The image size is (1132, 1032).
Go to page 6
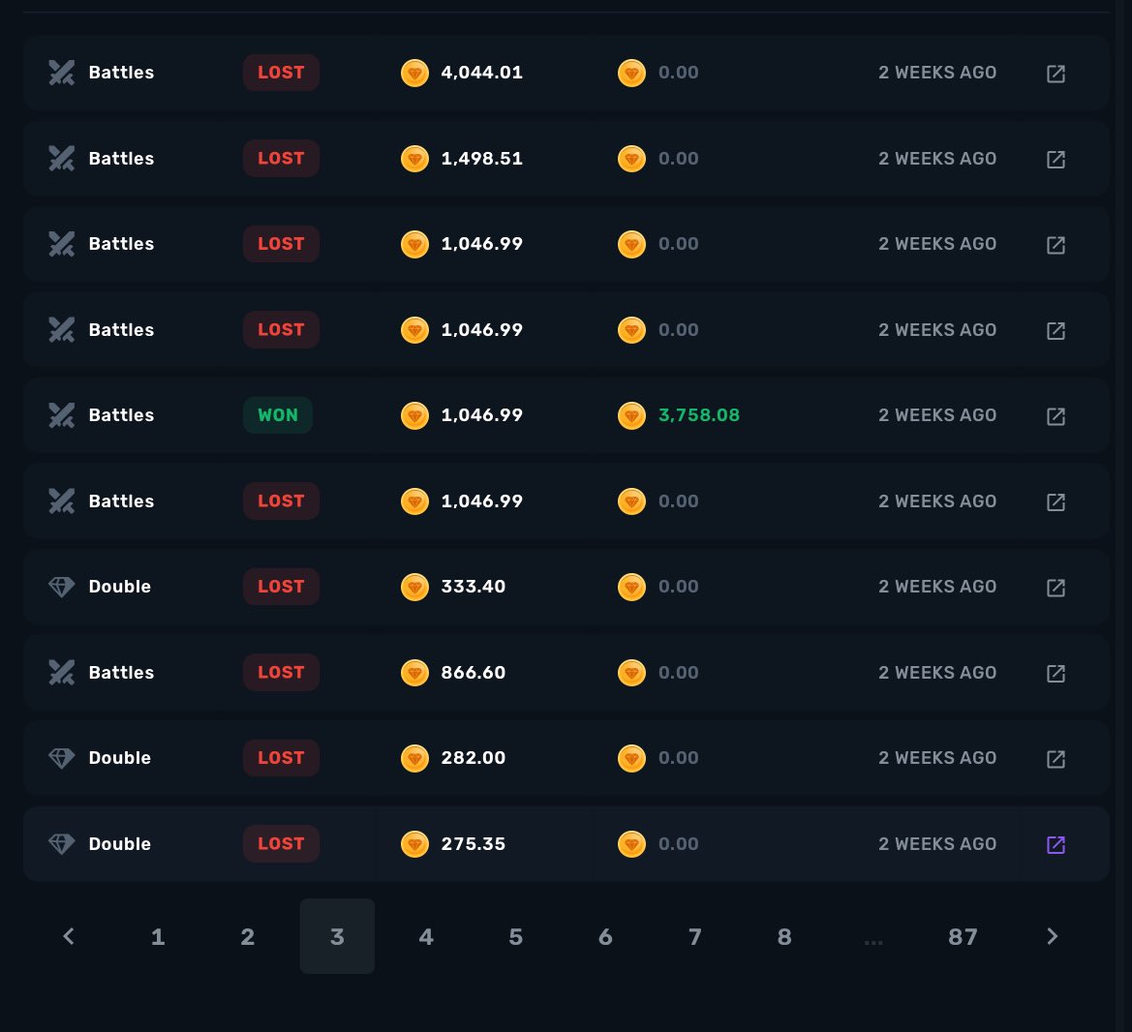coord(605,936)
